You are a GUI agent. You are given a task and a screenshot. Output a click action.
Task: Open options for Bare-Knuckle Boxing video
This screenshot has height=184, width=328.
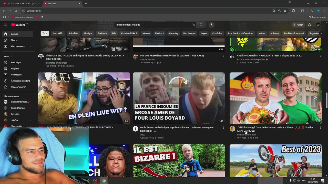point(129,56)
